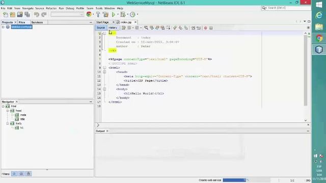Click Previous Bookmark icon
The width and height of the screenshot is (326, 183).
click(175, 28)
